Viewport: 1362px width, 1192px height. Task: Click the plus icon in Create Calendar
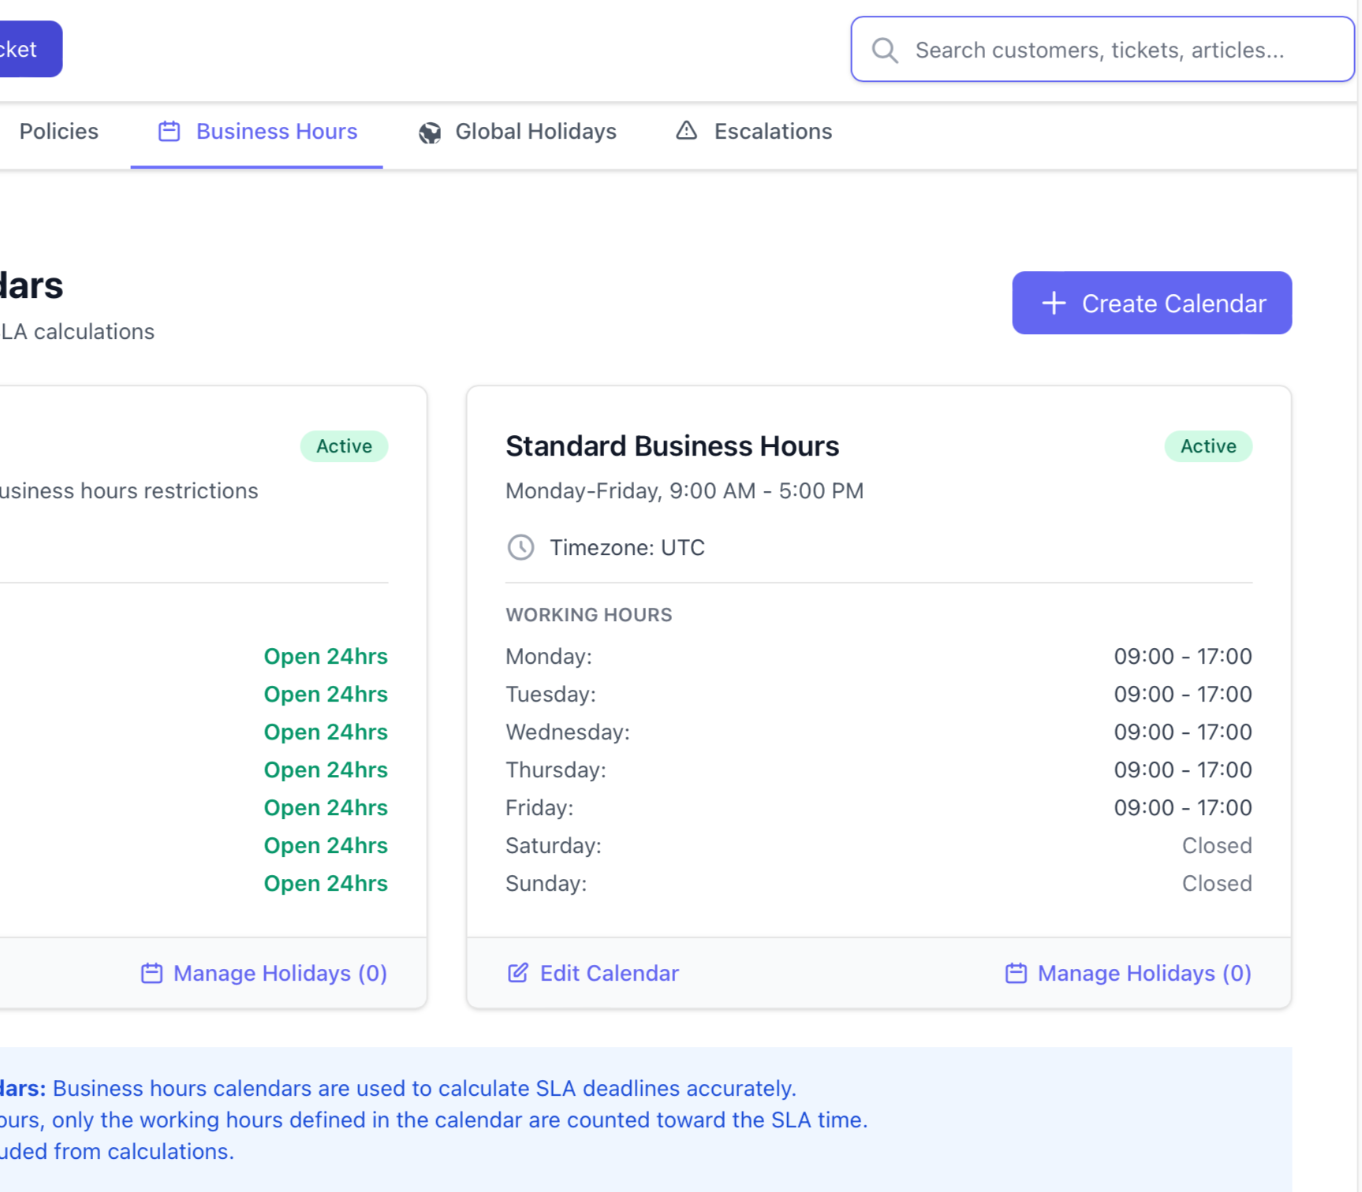[x=1054, y=304]
